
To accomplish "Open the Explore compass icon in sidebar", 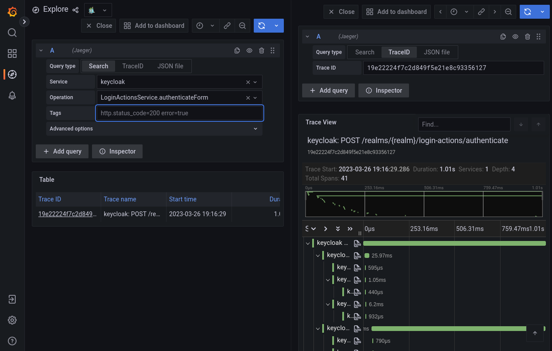I will pyautogui.click(x=12, y=74).
